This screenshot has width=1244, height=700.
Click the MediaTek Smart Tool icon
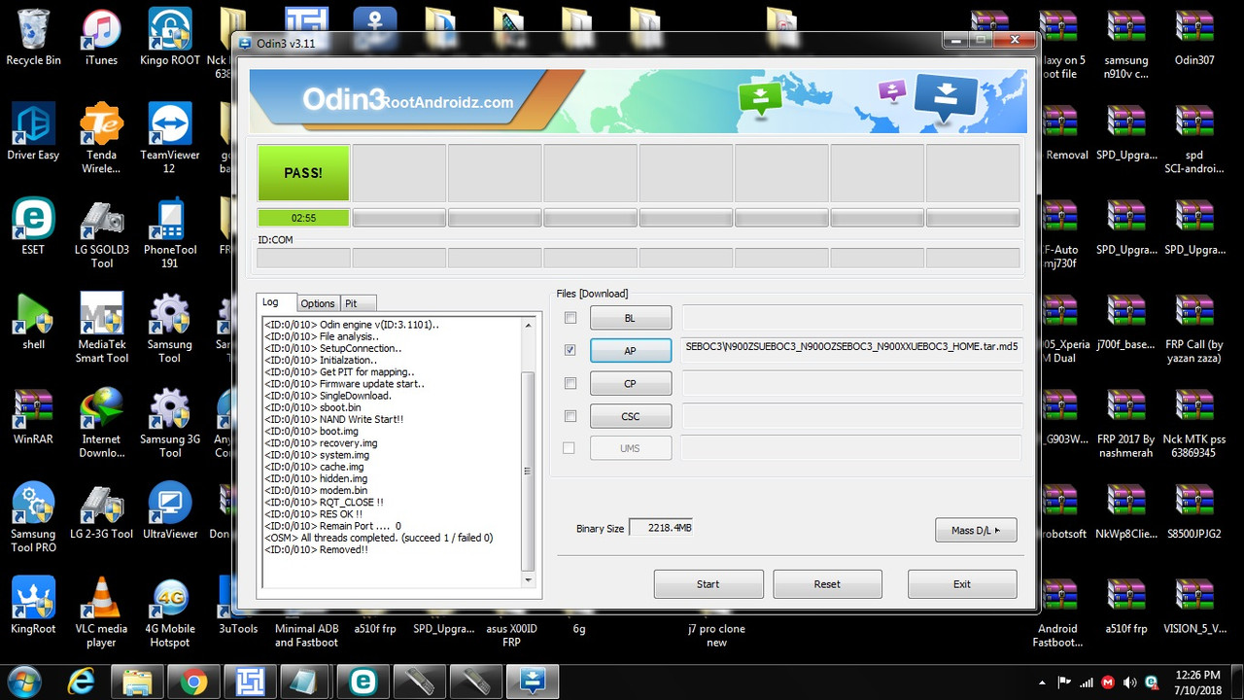(101, 328)
